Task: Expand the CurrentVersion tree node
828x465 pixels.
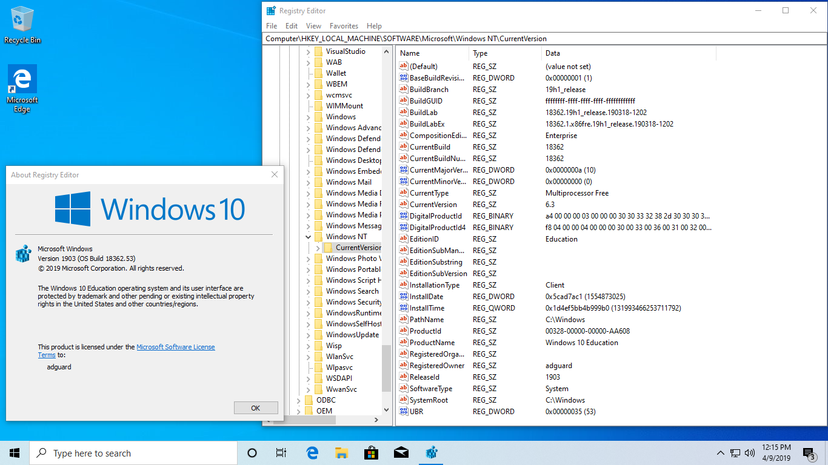Action: pos(318,248)
